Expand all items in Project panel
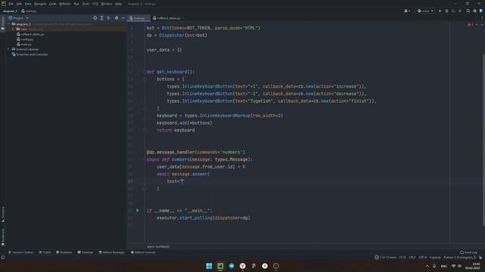This screenshot has width=485, height=272. coord(102,18)
